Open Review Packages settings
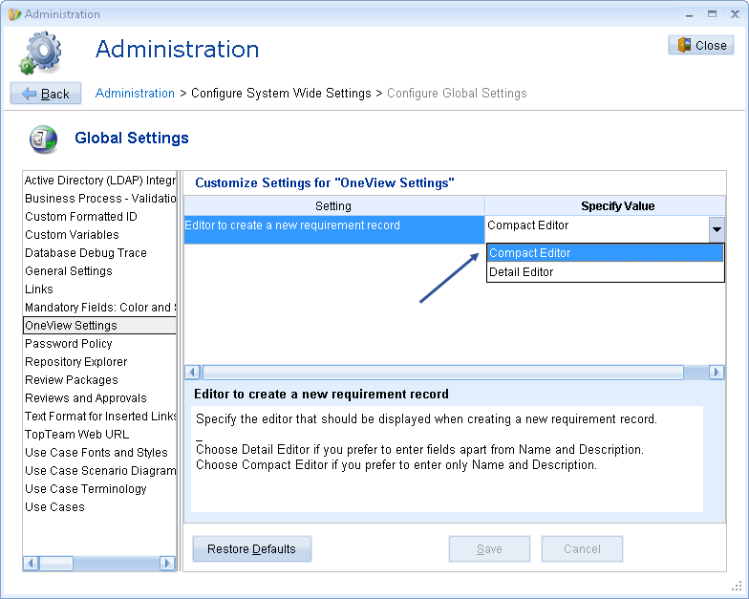The image size is (749, 599). pos(99,380)
